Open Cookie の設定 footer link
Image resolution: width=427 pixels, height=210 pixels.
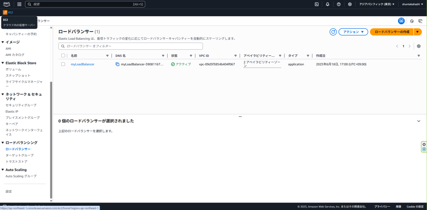pos(415,207)
